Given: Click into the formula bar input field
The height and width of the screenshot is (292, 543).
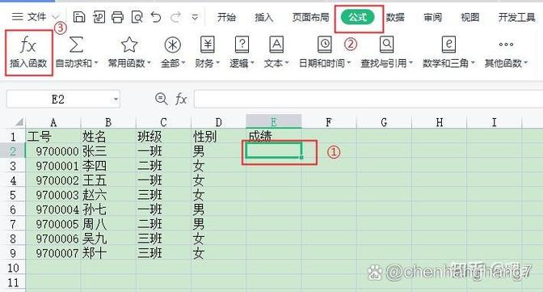Looking at the screenshot, I should click(368, 99).
